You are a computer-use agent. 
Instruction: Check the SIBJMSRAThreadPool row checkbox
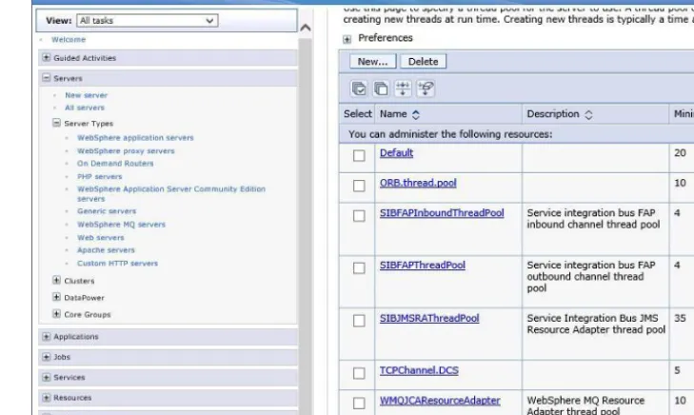click(359, 321)
